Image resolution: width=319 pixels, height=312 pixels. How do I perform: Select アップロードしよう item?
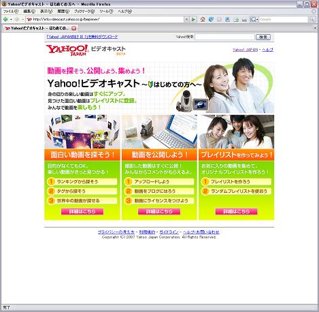pos(159,182)
